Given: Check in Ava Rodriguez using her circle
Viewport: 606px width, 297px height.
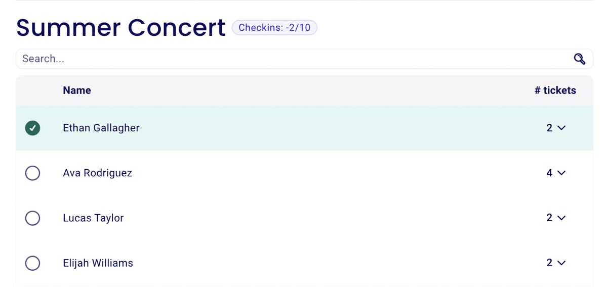Looking at the screenshot, I should tap(32, 173).
